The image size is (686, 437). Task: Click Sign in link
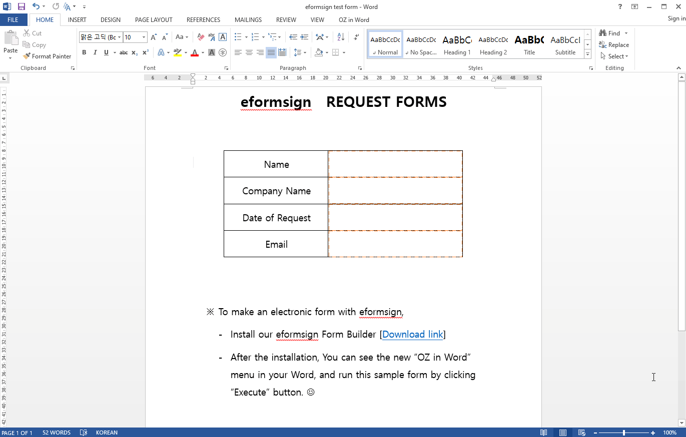point(676,18)
